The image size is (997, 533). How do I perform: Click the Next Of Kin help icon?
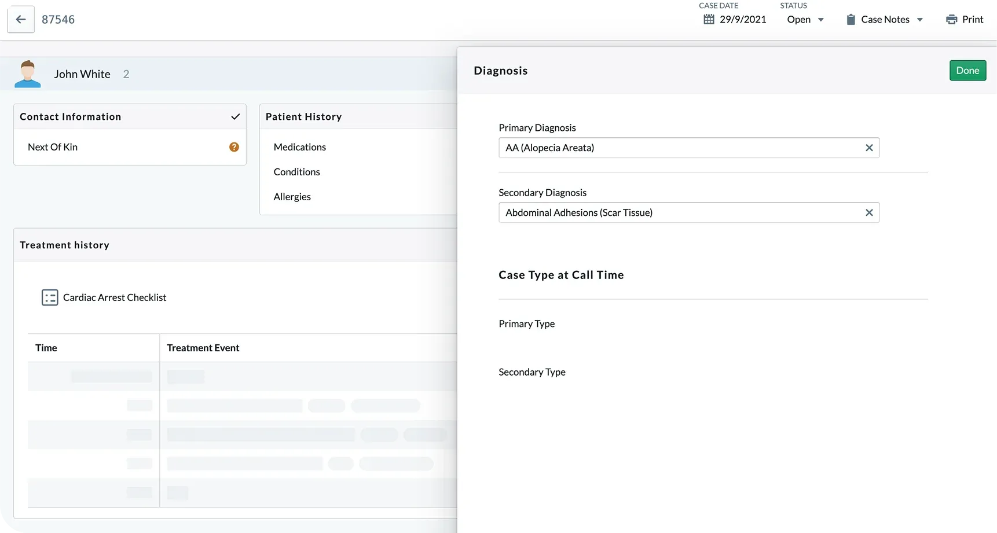234,147
